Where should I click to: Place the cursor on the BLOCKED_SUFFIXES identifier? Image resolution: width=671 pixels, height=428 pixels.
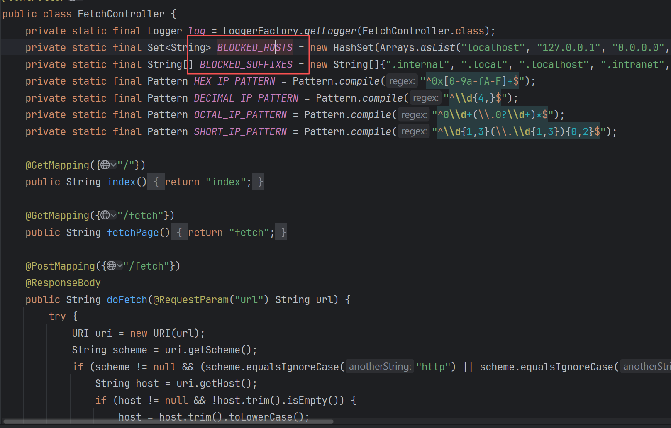246,65
